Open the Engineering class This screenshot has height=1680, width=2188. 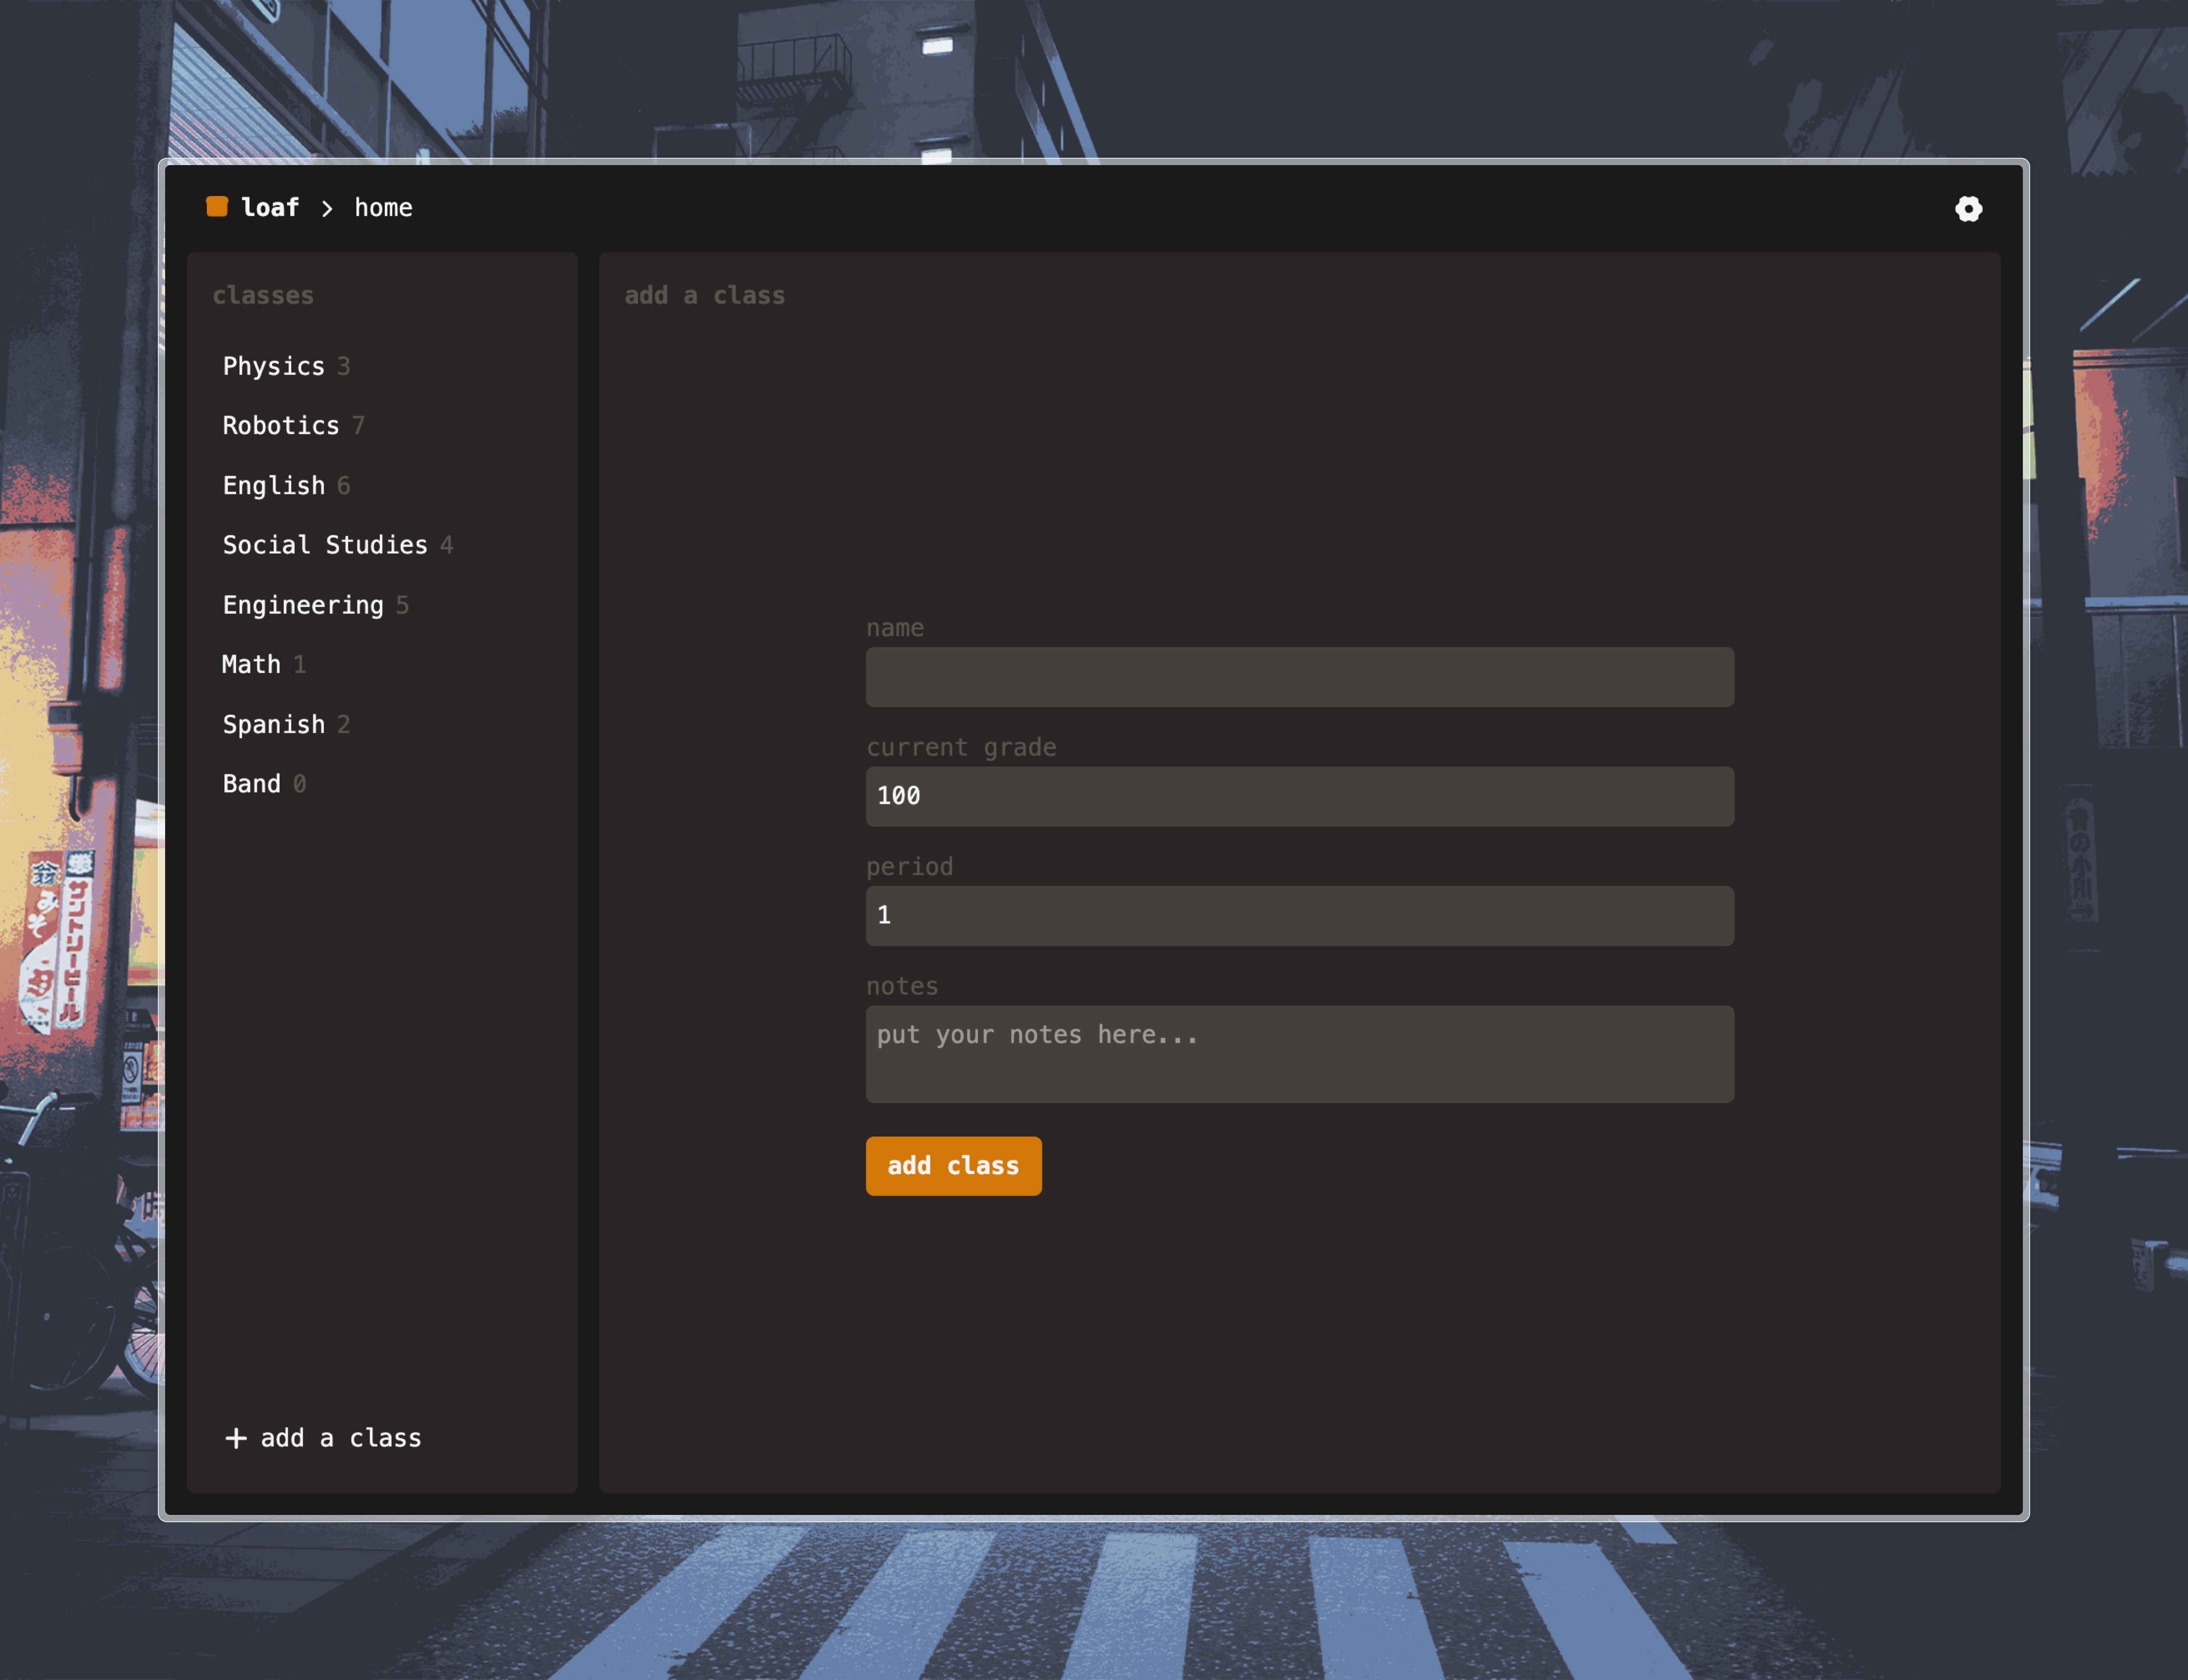(303, 605)
